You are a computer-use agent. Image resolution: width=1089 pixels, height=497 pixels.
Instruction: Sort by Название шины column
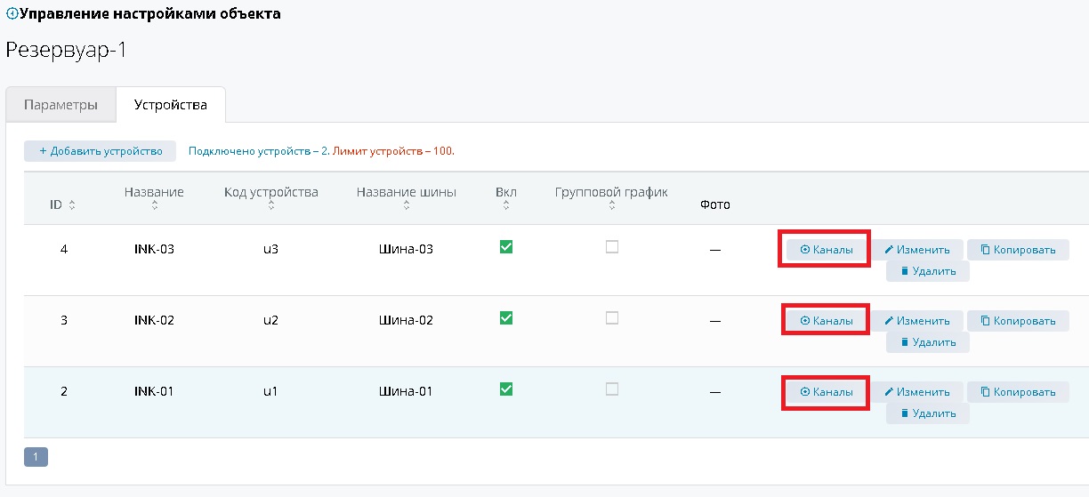[x=406, y=193]
